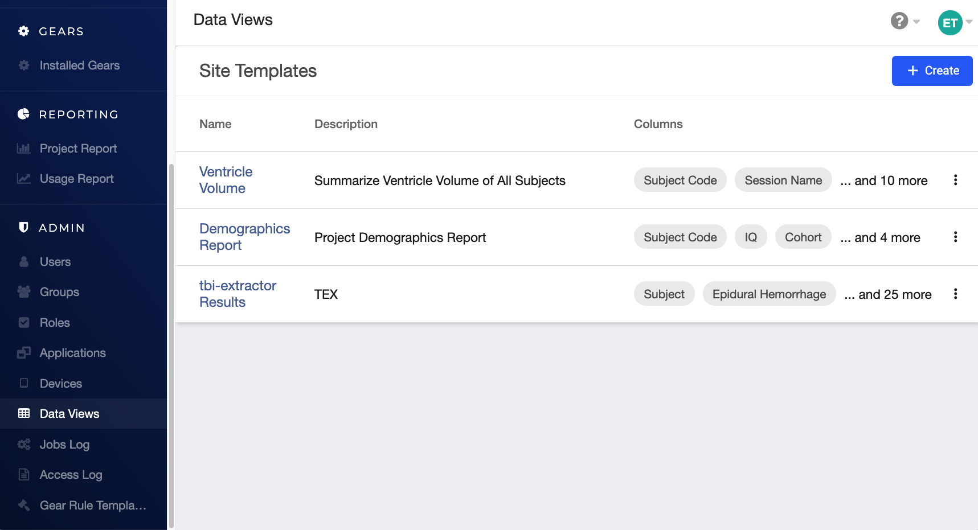Click the Reporting pie chart icon
The width and height of the screenshot is (978, 530).
pyautogui.click(x=23, y=114)
